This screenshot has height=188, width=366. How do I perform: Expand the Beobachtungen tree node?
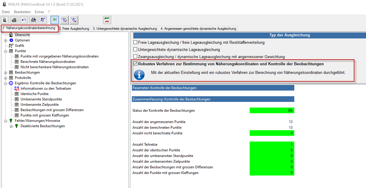click(5, 73)
